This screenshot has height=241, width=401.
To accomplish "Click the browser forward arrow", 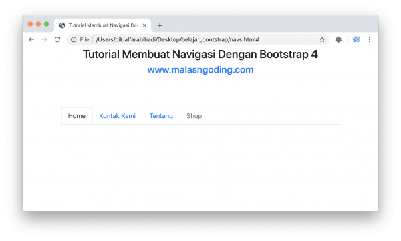I will tap(45, 39).
